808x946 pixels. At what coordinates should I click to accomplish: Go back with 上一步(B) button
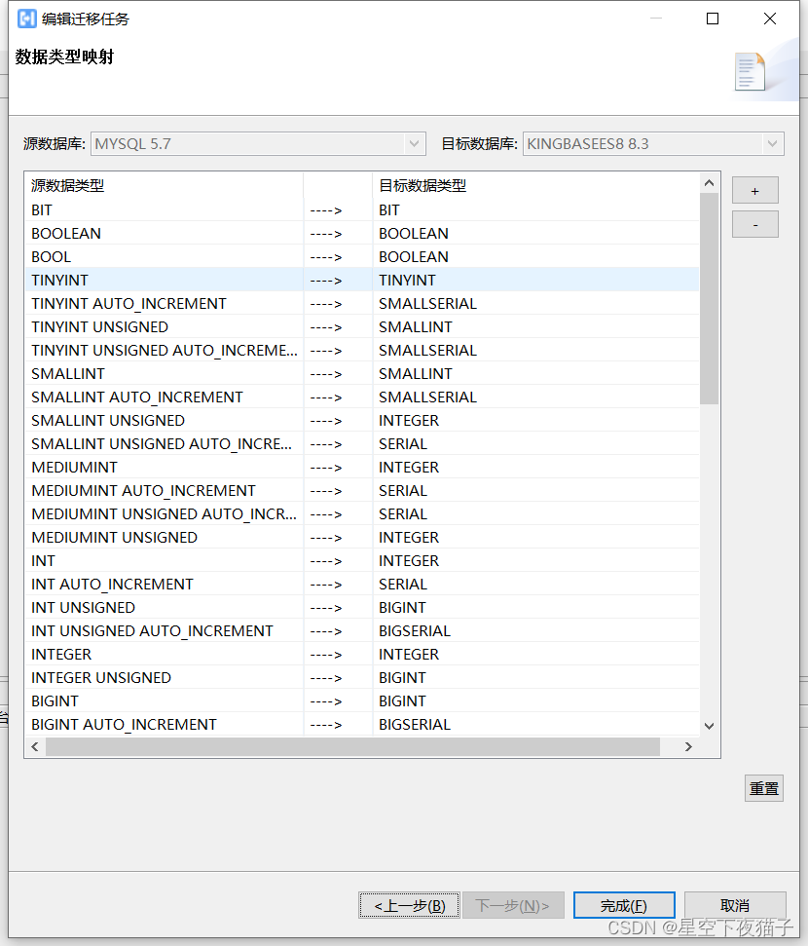(410, 905)
